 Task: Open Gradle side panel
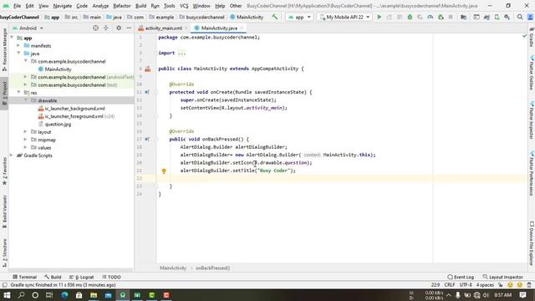click(532, 38)
